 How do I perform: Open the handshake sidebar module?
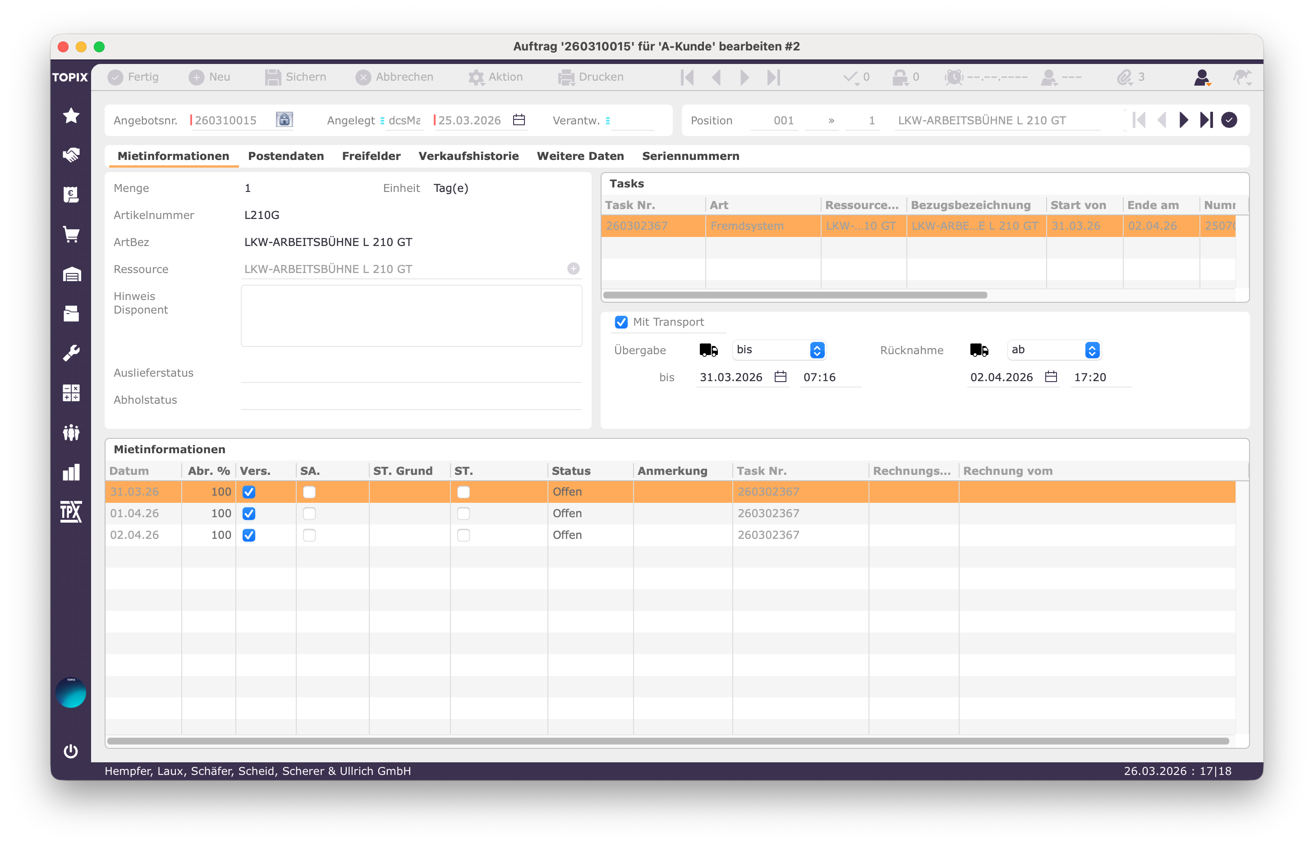click(71, 155)
